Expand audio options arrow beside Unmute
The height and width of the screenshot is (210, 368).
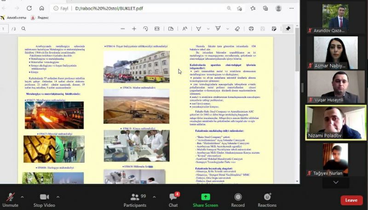point(23,197)
